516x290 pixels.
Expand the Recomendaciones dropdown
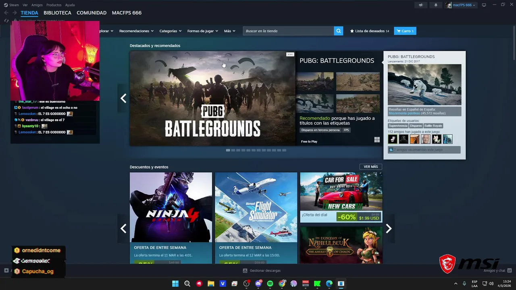click(x=136, y=31)
